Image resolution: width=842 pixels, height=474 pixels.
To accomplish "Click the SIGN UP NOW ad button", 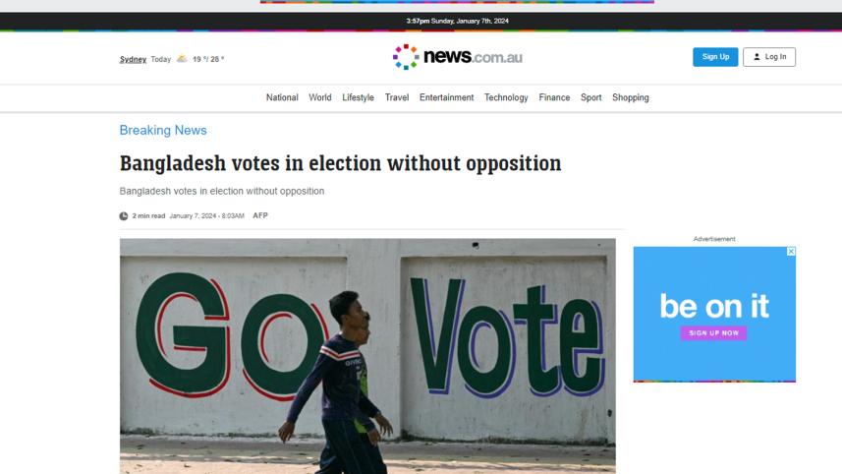I will coord(713,333).
